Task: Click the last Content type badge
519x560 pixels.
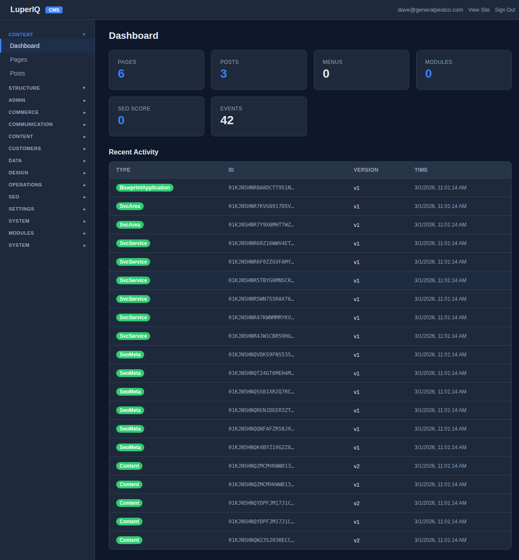Action: point(129,540)
